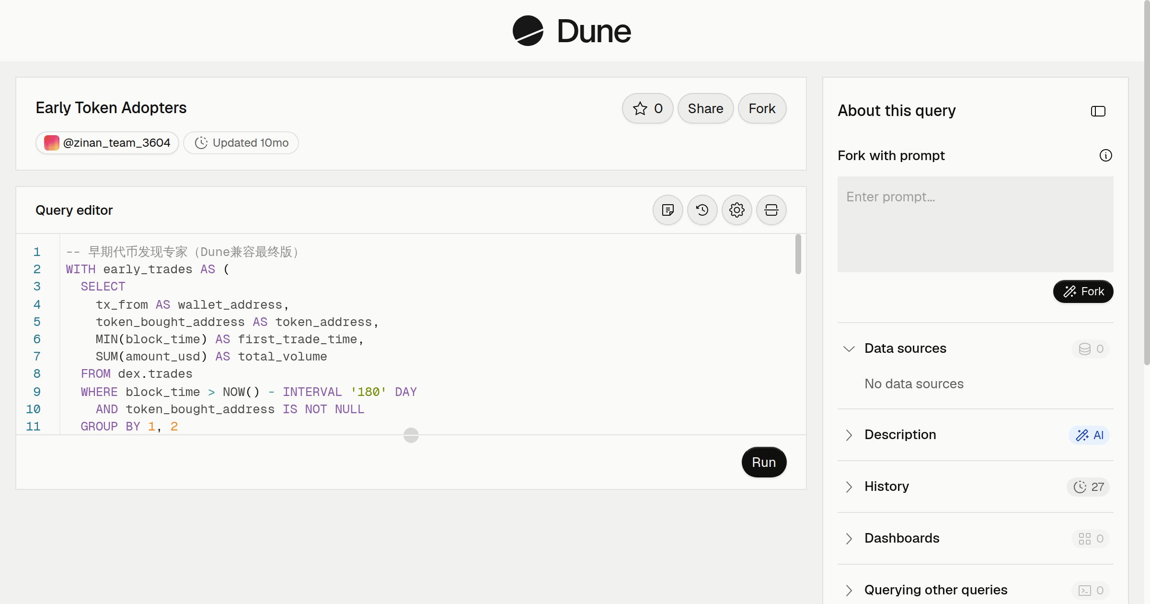This screenshot has width=1150, height=604.
Task: Click the Fork button in query header
Action: click(762, 108)
